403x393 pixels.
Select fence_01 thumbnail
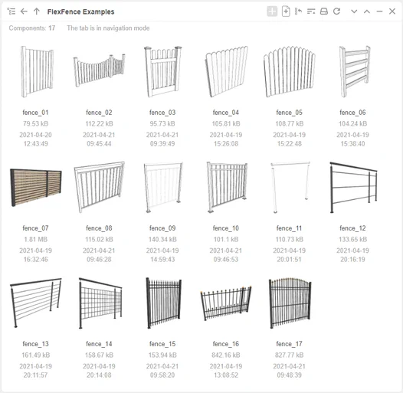[x=37, y=71]
